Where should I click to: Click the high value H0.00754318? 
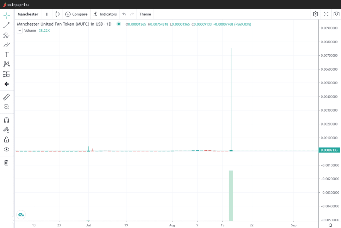click(x=158, y=24)
